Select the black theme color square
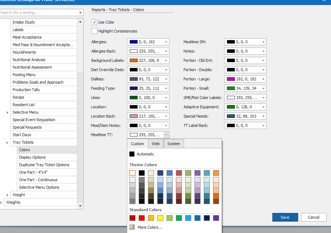Image resolution: width=331 pixels, height=233 pixels. pos(142,173)
